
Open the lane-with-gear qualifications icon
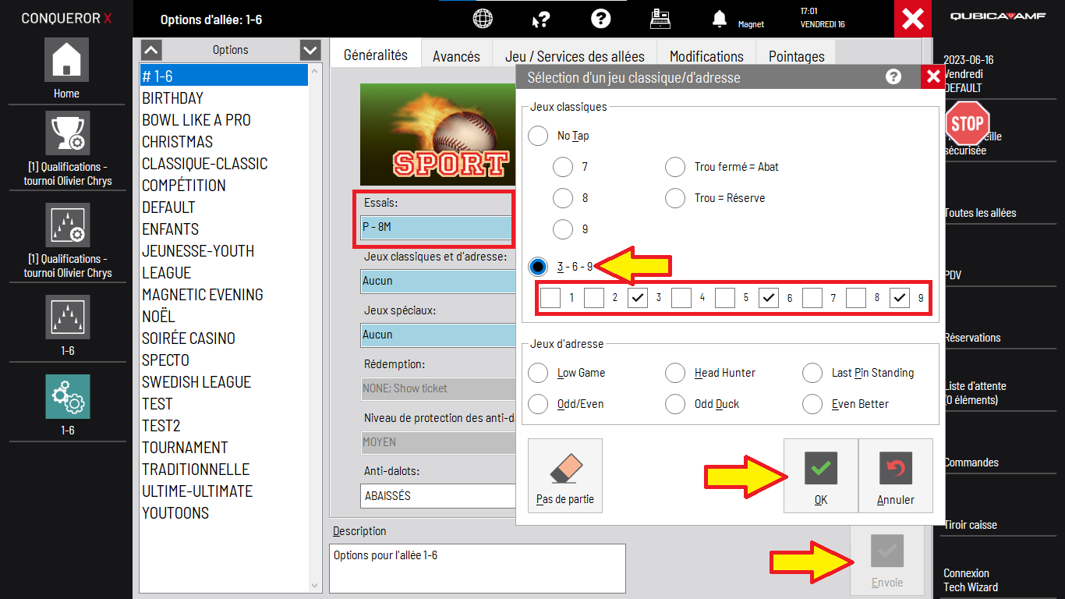tap(67, 225)
